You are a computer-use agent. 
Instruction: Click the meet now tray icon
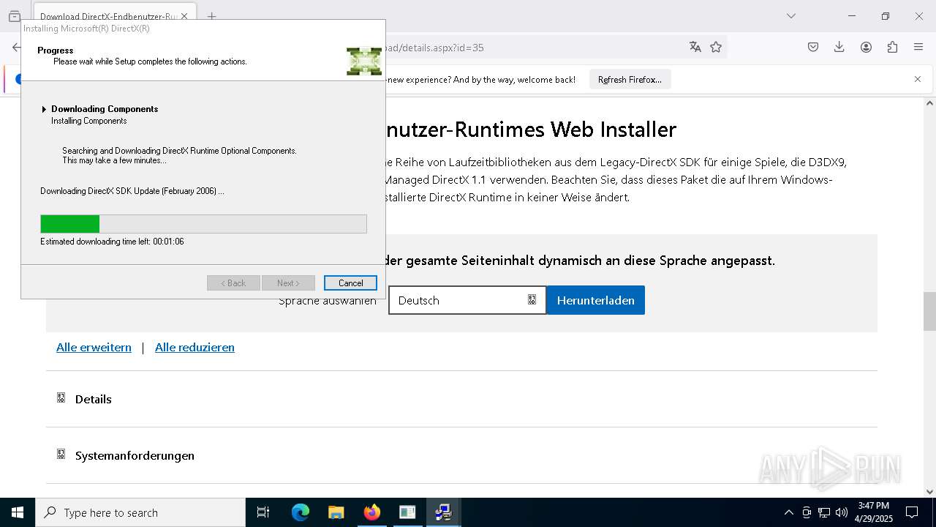tap(807, 512)
